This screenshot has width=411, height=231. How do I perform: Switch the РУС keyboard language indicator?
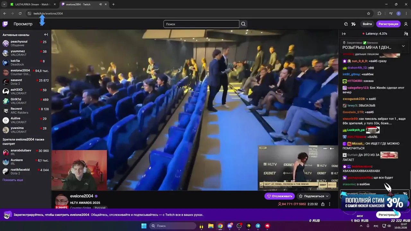(x=376, y=226)
